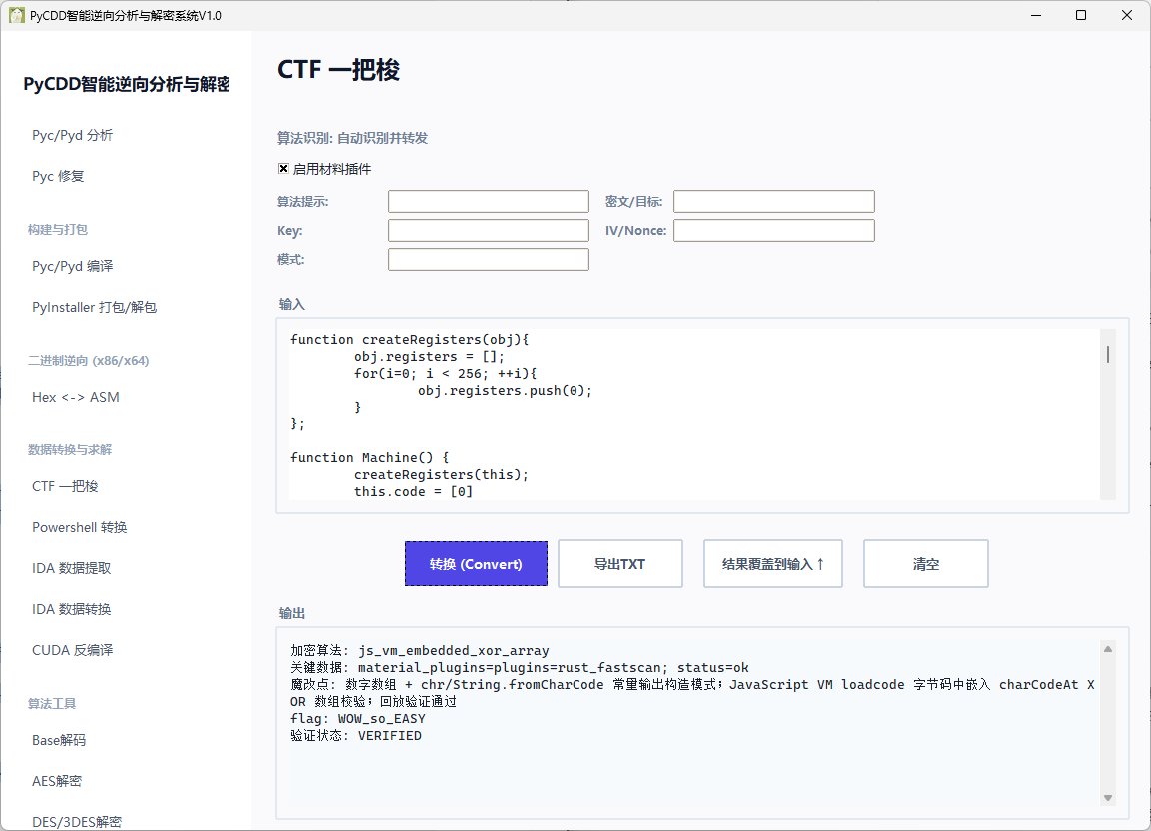Screen dimensions: 1151x831
Task: Click the input code scrollbar thumb
Action: pyautogui.click(x=1107, y=354)
